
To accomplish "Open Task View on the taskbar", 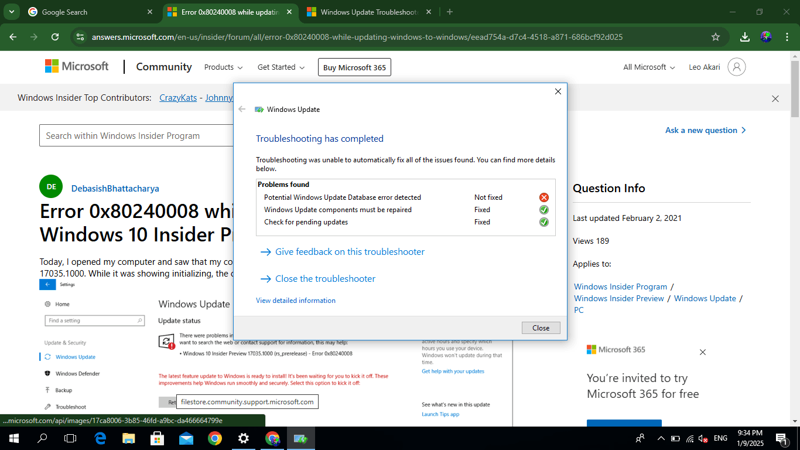I will click(70, 438).
